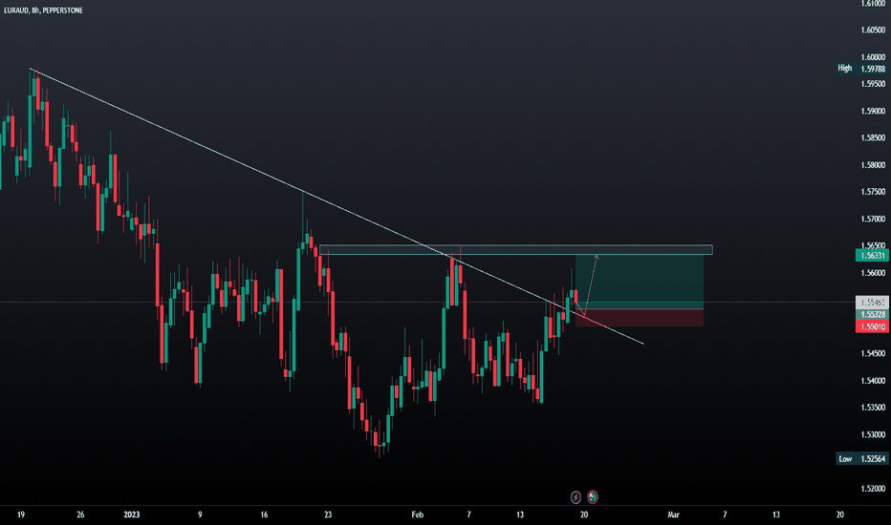Click the Mar label on time axis
Image resolution: width=891 pixels, height=525 pixels.
(673, 514)
